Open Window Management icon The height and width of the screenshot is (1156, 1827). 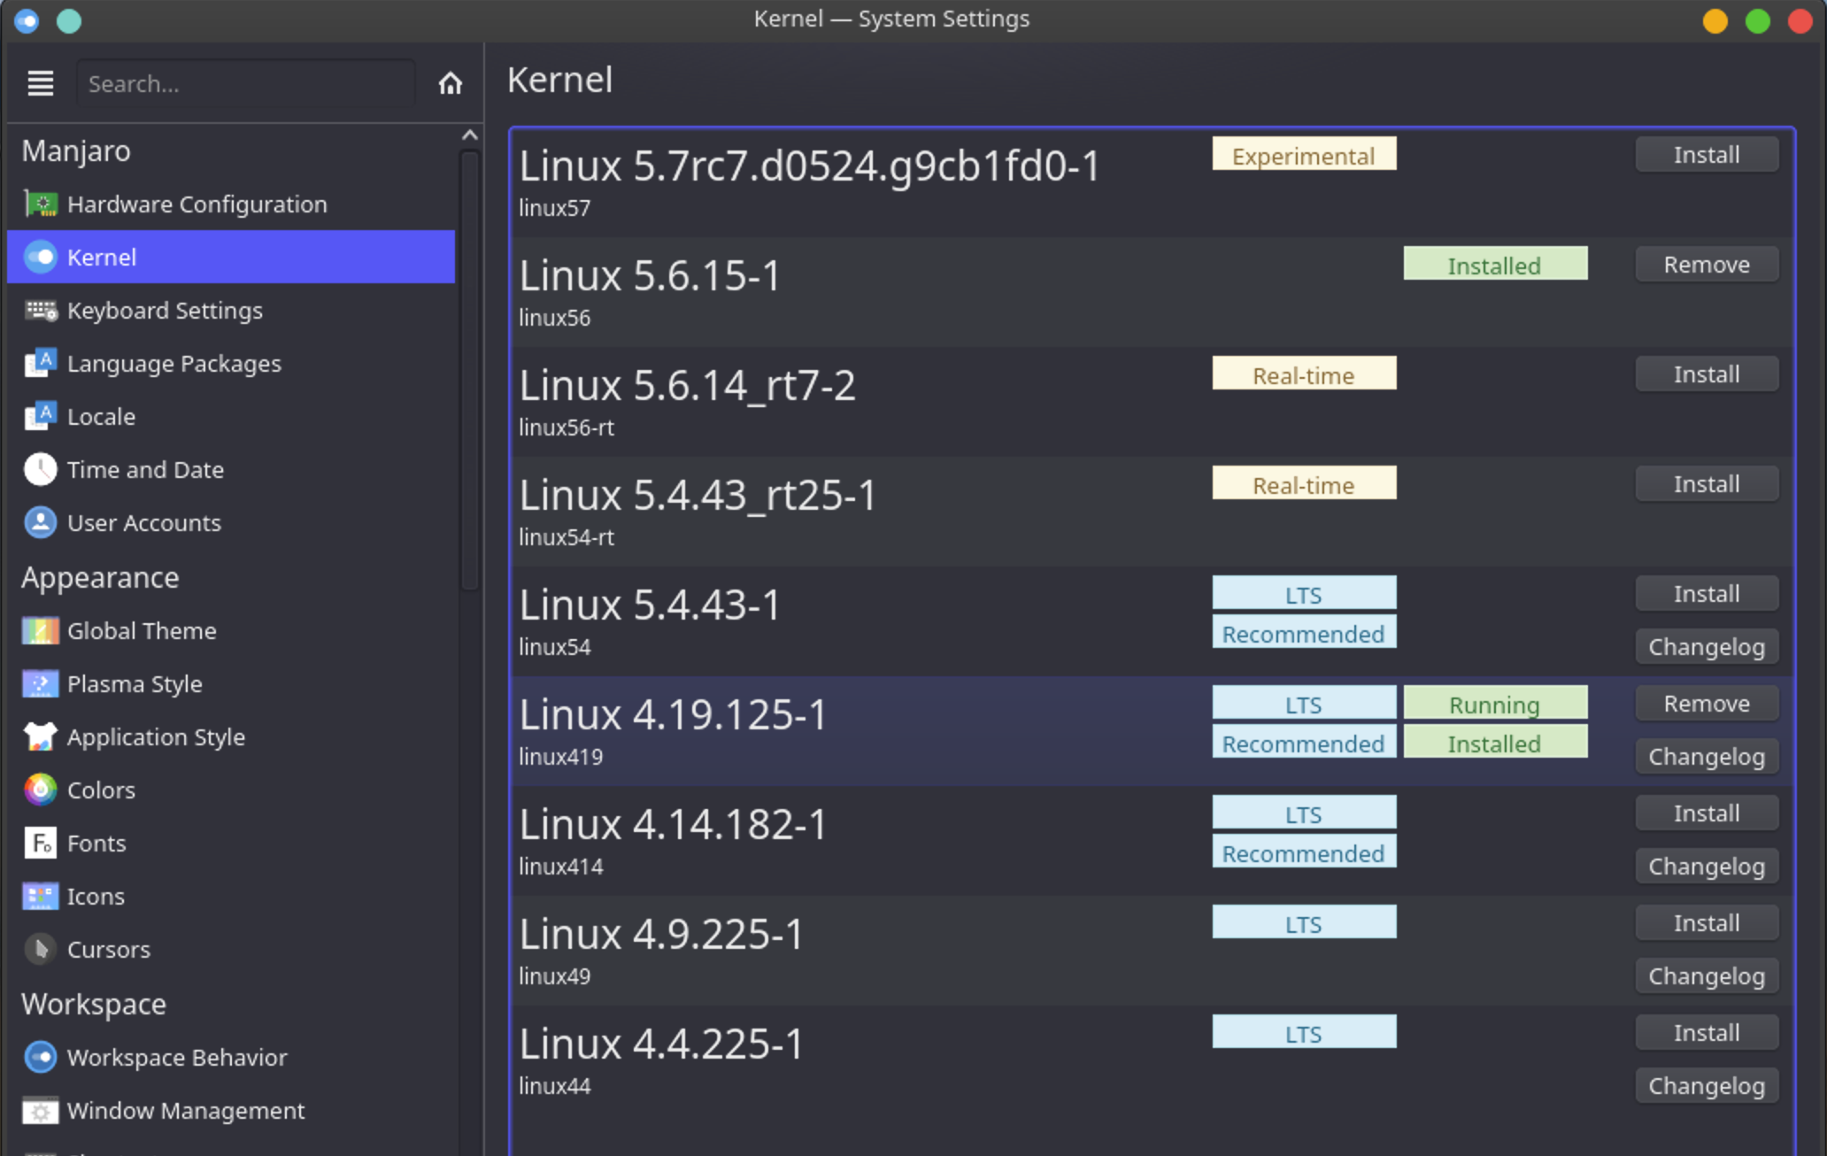coord(41,1111)
